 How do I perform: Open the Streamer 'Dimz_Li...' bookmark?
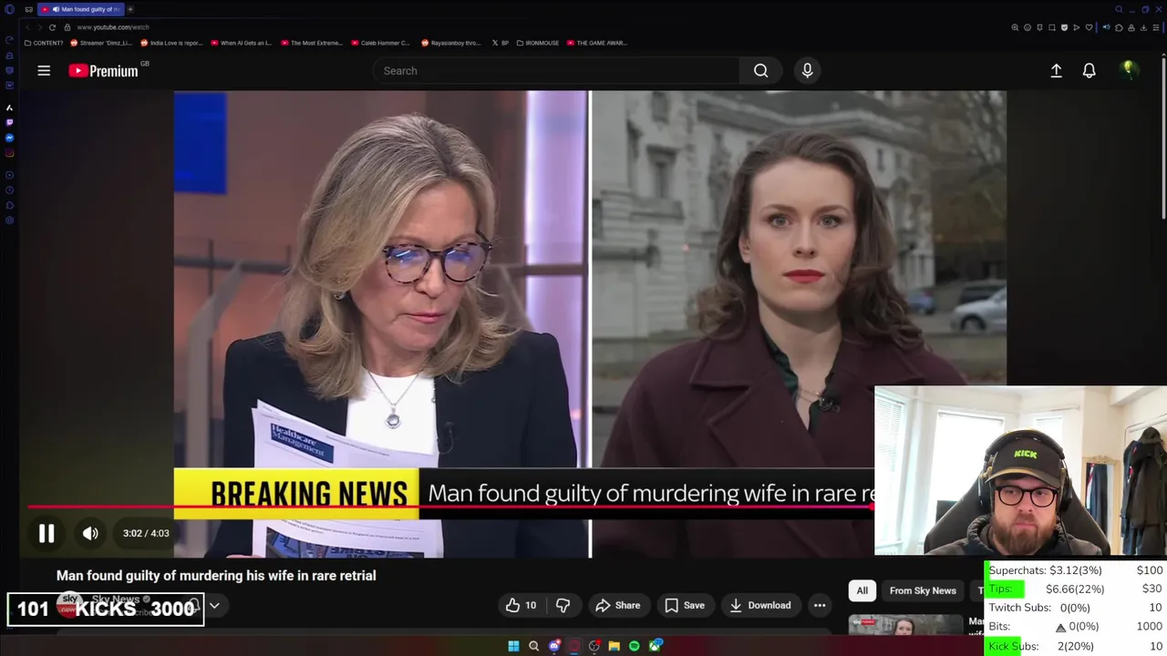[101, 43]
